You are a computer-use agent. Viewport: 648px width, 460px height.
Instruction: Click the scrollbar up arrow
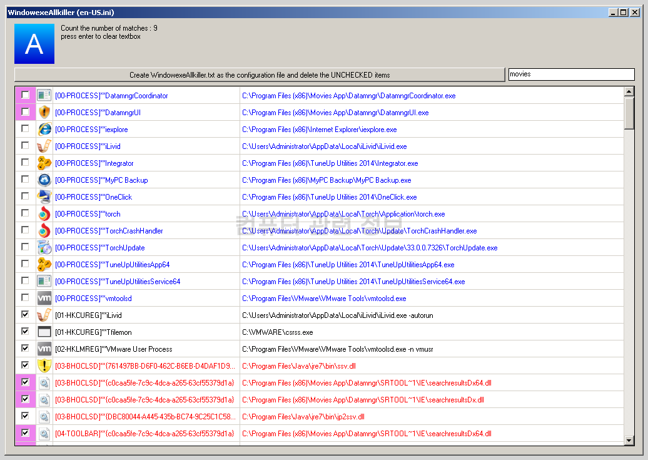629,91
